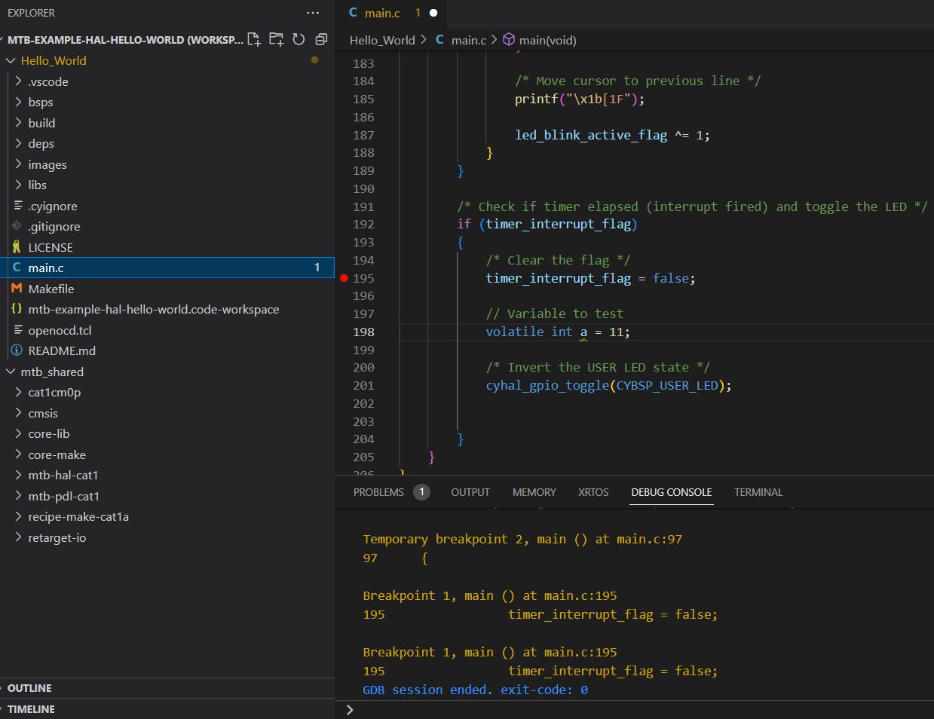934x719 pixels.
Task: Click 'GDB session ended. exit-code: 0' text
Action: (x=475, y=690)
